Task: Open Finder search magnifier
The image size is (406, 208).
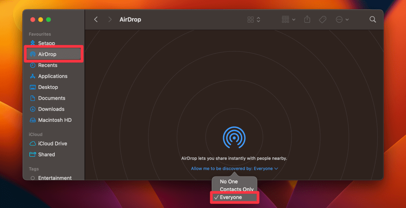Action: pos(373,19)
